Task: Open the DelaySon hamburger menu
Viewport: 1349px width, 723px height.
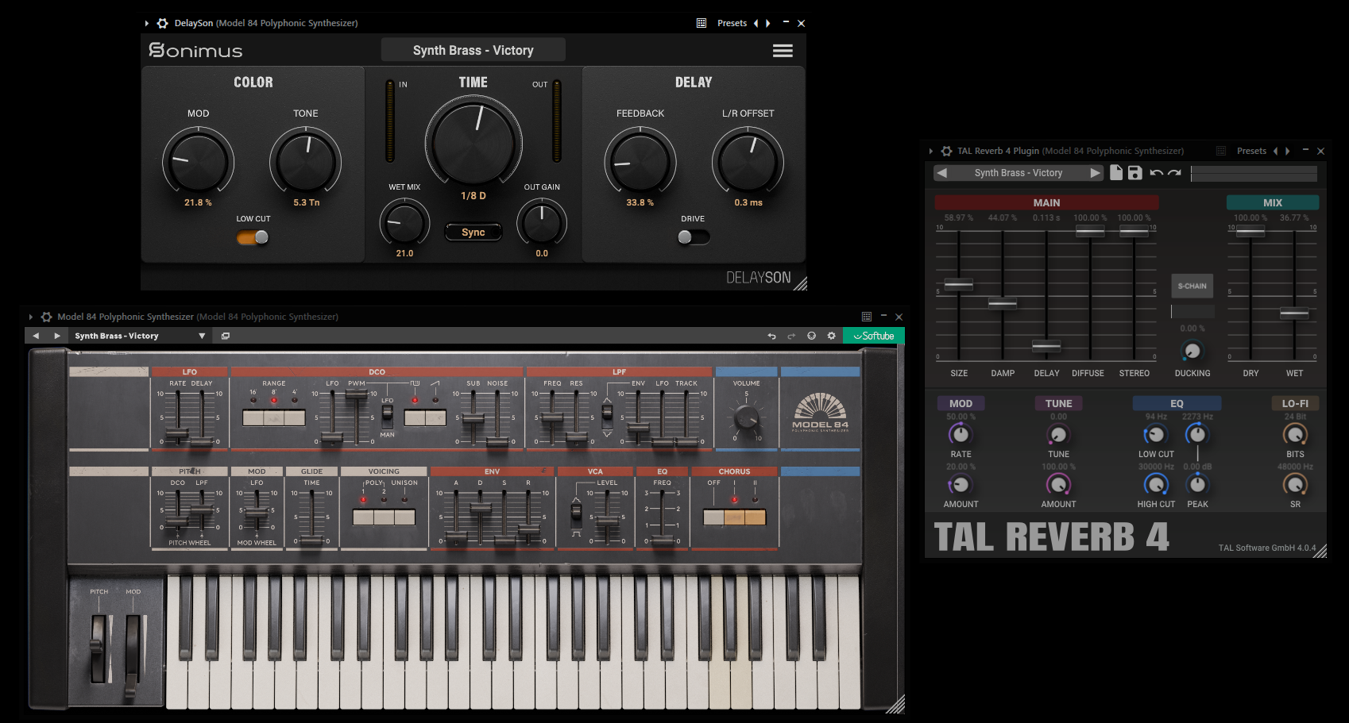Action: pos(783,51)
